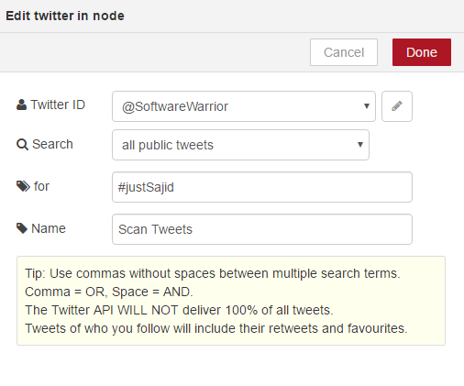
Task: Click the 'Name' label text
Action: [49, 228]
